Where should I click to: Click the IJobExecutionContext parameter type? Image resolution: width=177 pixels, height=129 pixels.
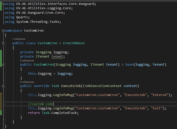(x=102, y=86)
